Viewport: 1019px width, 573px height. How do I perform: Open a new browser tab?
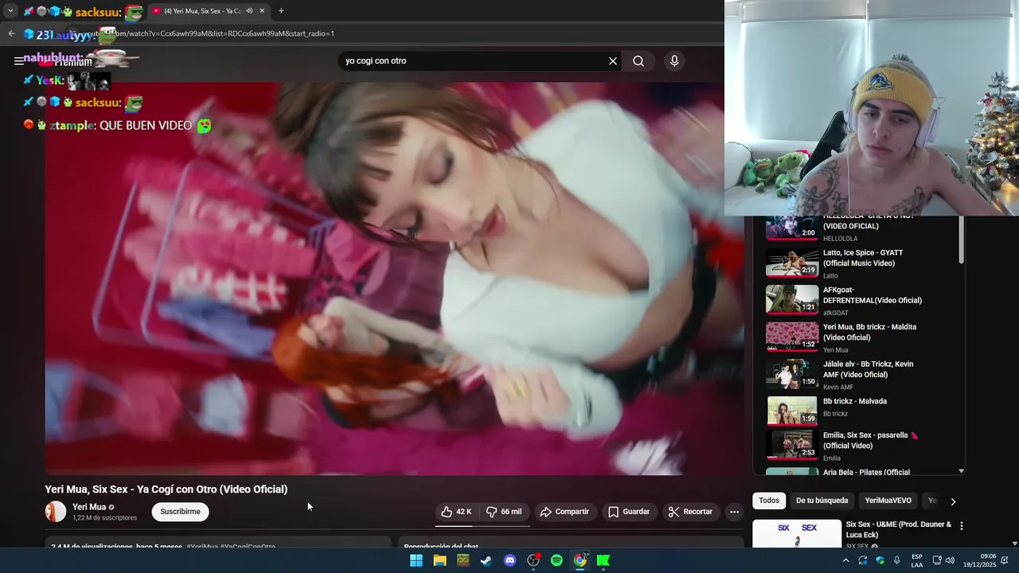tap(281, 11)
